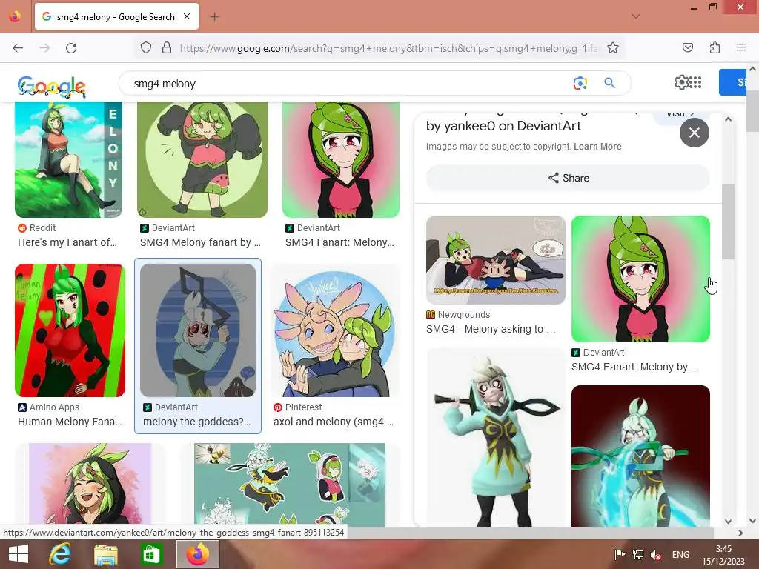759x569 pixels.
Task: Click SMG4 Melony fanart by ... title
Action: [200, 242]
